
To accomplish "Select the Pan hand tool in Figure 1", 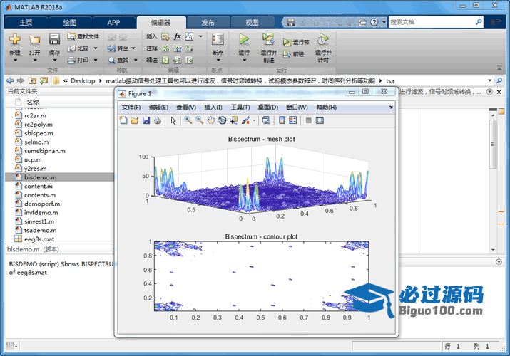I will (211, 120).
